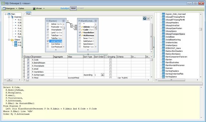Select InkoopTransportSpecs in the right list
Viewport: 206px width, 122px height.
point(175,34)
